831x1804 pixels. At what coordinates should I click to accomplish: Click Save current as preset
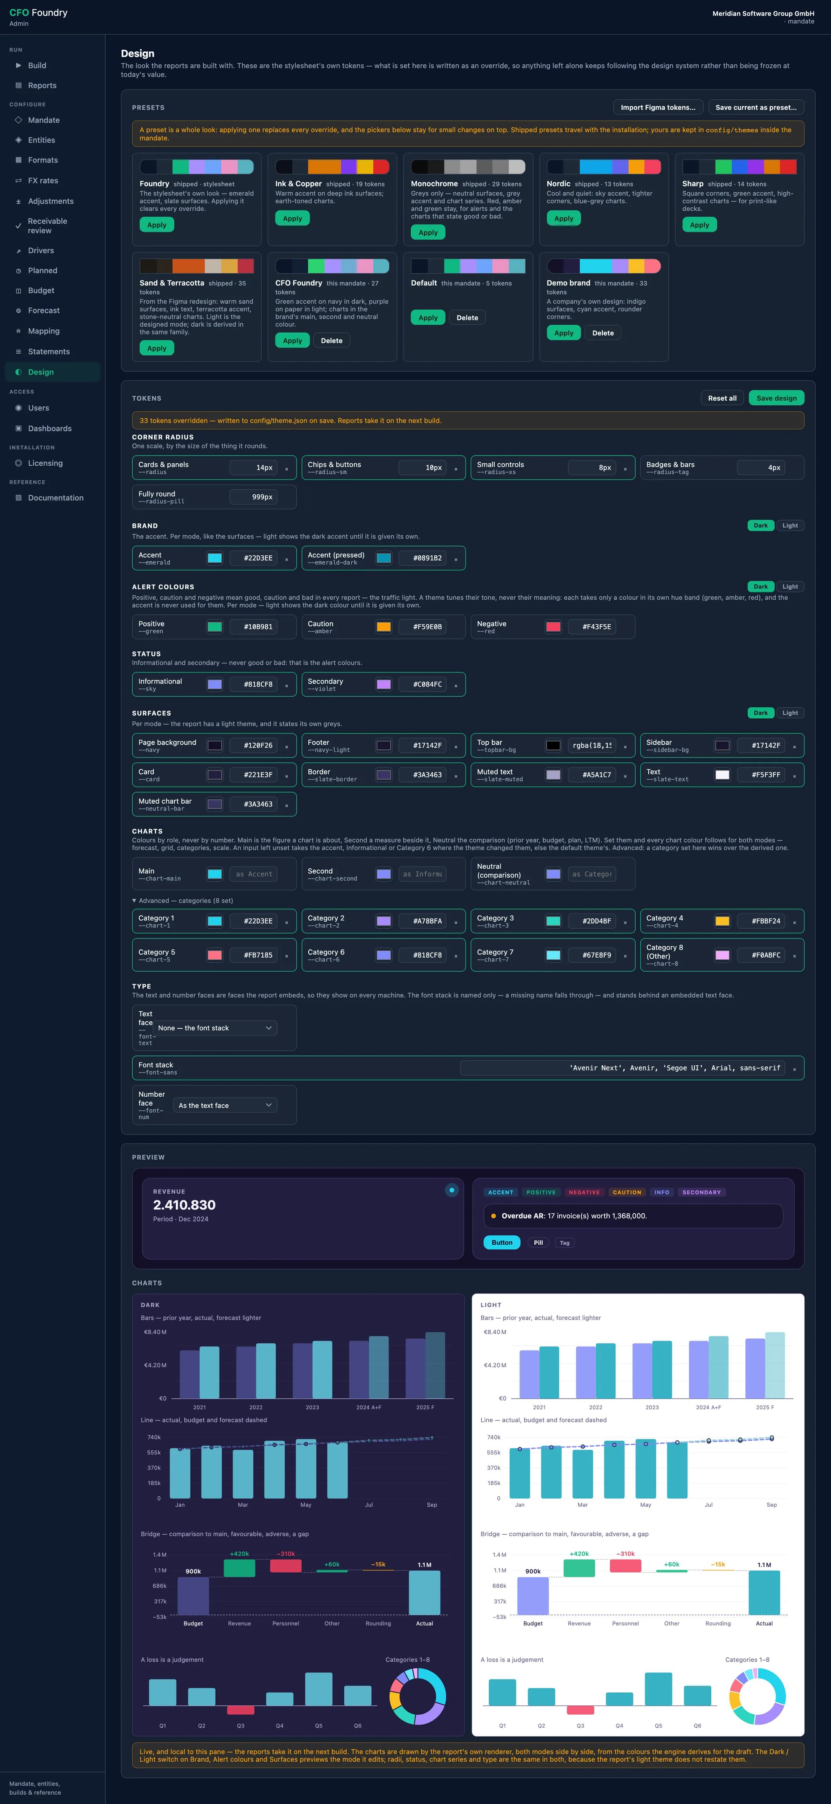click(755, 107)
